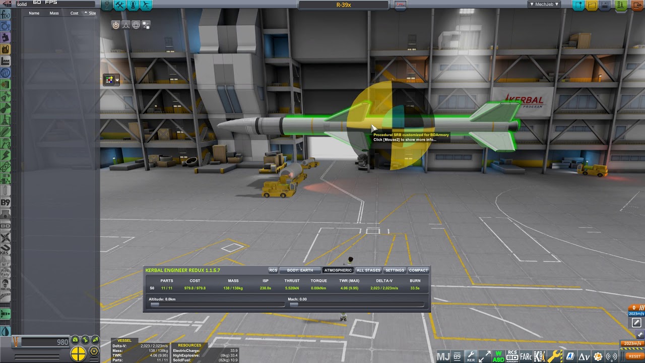Click the airplane editor mode button
This screenshot has height=363, width=645.
[x=146, y=5]
